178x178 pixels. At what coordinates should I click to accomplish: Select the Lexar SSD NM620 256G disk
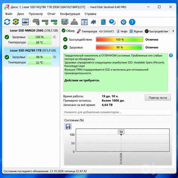pyautogui.click(x=32, y=37)
